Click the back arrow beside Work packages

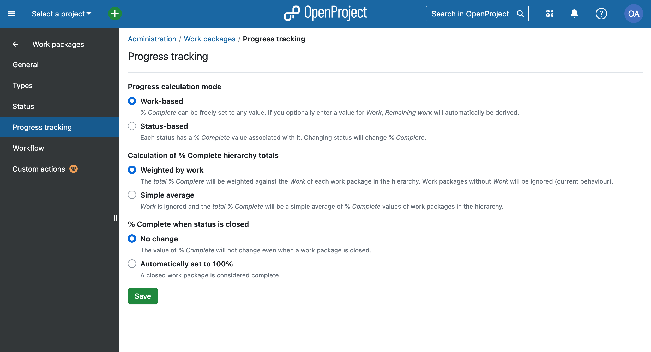tap(15, 44)
